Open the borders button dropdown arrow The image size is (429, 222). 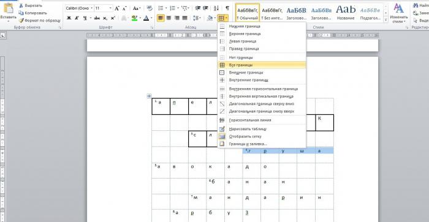[227, 18]
